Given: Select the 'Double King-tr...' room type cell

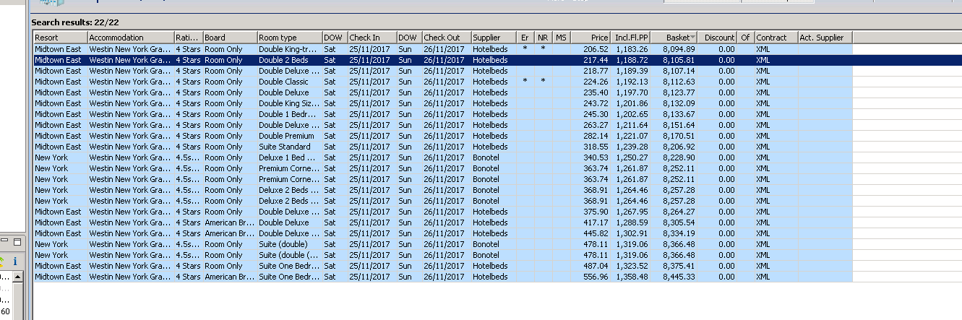Looking at the screenshot, I should pos(290,49).
